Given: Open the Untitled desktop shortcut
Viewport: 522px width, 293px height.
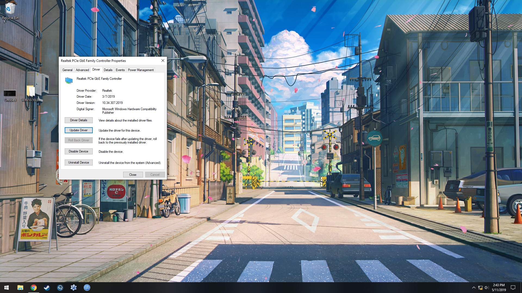Looking at the screenshot, I should tap(10, 94).
